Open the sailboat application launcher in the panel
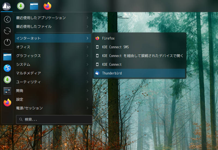Image resolution: width=218 pixels, height=150 pixels. tap(7, 6)
